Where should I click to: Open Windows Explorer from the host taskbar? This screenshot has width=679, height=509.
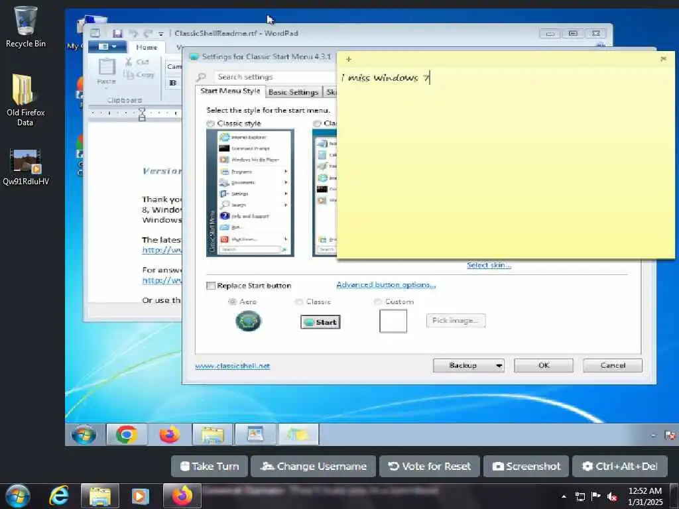100,496
